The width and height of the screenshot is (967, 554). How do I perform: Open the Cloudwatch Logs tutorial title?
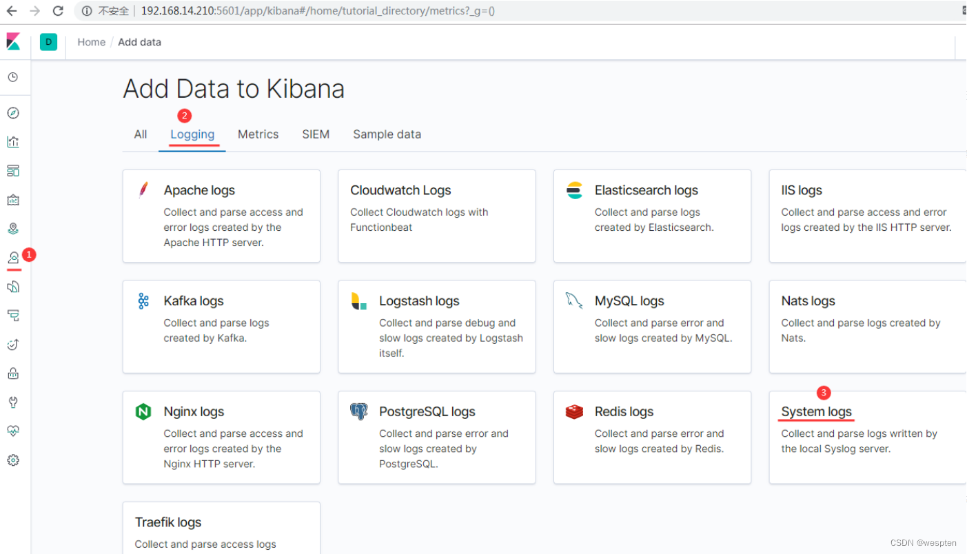pyautogui.click(x=400, y=190)
